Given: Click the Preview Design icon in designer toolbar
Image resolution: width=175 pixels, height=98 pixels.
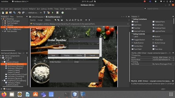Looking at the screenshot, I should 62,20.
